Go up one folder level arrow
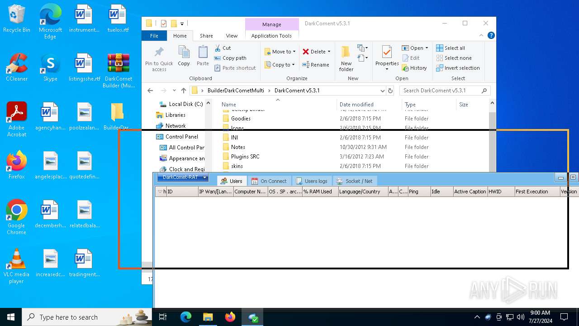 (183, 91)
